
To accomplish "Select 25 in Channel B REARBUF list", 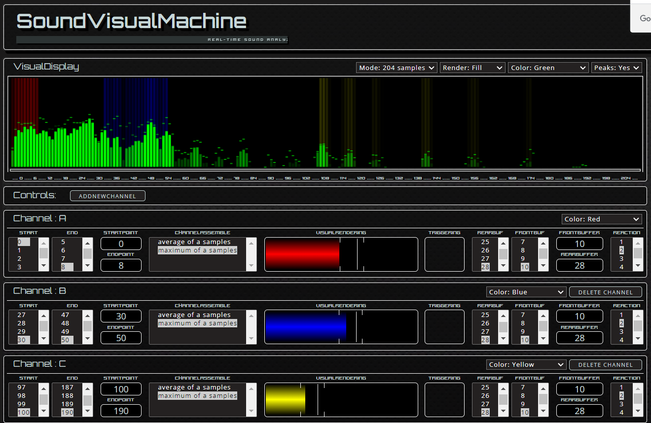I will click(x=486, y=315).
